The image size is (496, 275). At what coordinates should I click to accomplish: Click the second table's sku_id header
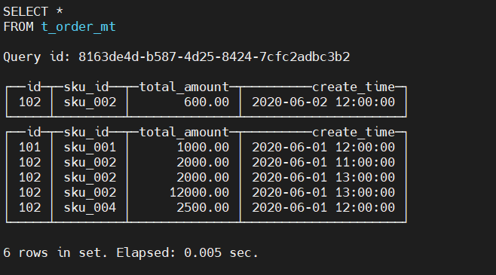point(87,133)
